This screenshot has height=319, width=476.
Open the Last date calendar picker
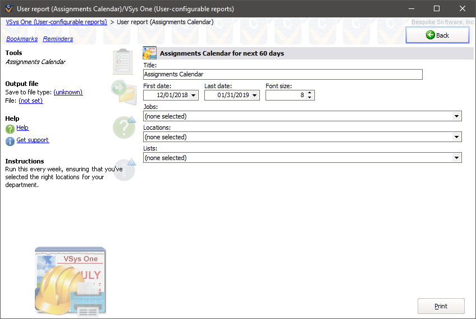pyautogui.click(x=255, y=95)
